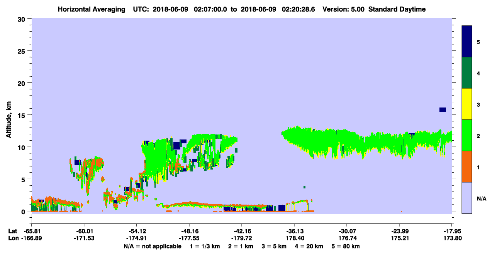Click the legend text '1 = 1/3 km'
The image size is (502, 257).
[x=205, y=246]
